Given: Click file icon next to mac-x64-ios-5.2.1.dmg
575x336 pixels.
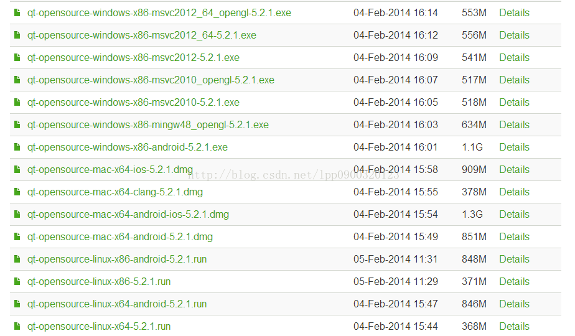Looking at the screenshot, I should click(17, 169).
